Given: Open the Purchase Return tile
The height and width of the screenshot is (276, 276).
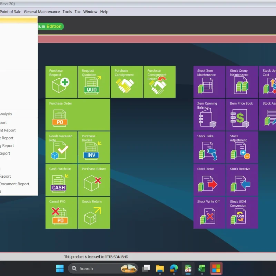Looking at the screenshot, I should tap(94, 180).
